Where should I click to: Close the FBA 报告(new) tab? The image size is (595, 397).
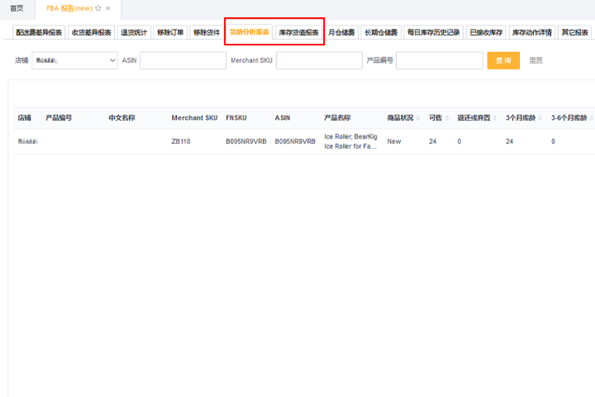tap(108, 8)
